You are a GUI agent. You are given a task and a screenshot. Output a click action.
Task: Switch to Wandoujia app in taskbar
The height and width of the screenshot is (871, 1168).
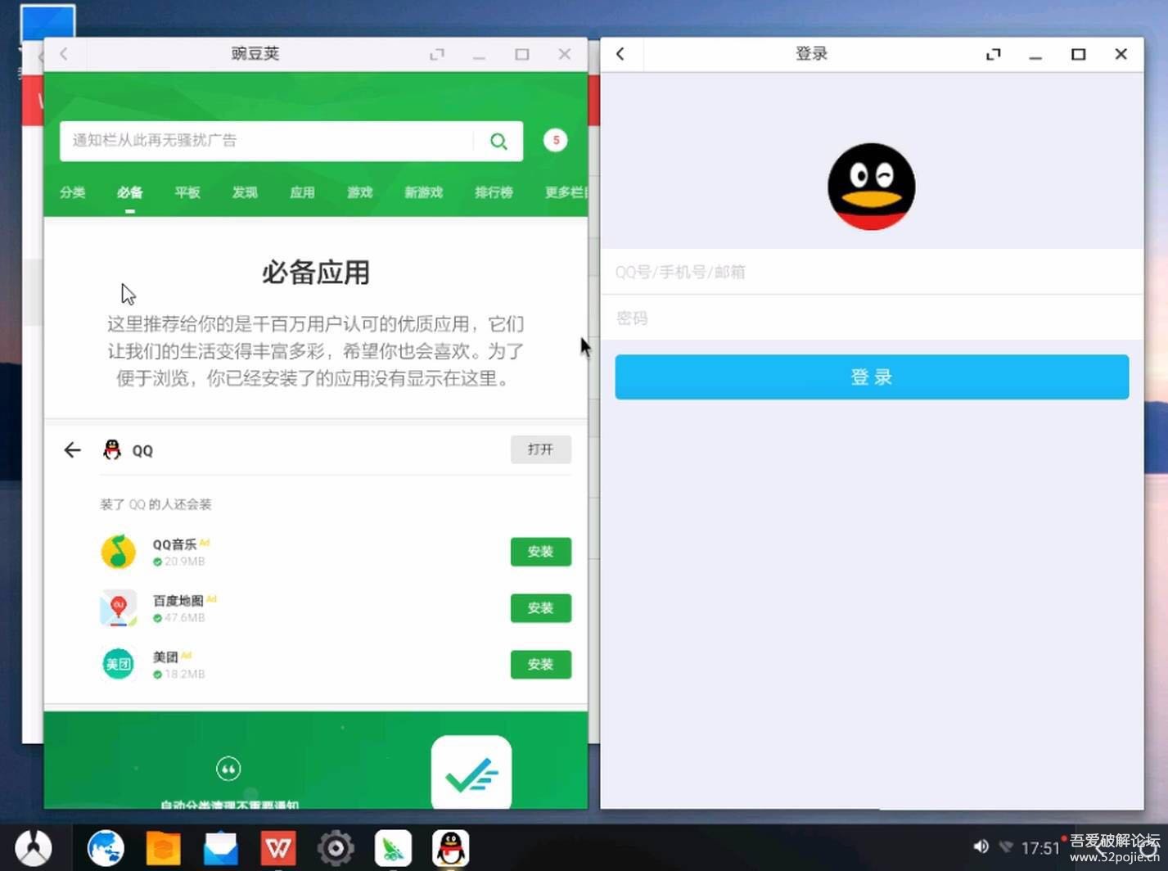(393, 848)
